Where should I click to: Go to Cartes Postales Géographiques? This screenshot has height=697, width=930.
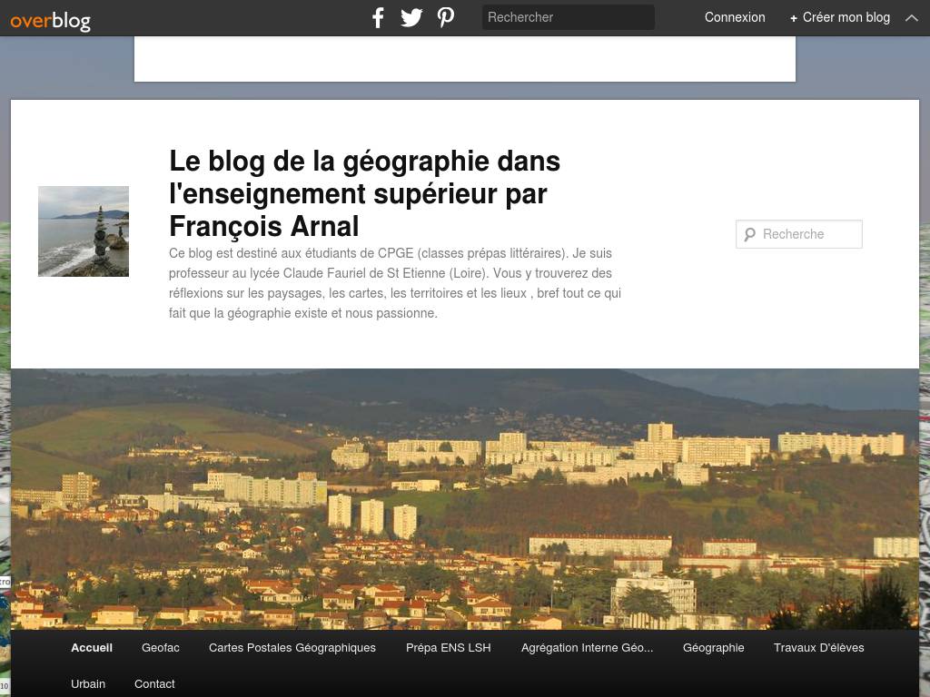292,648
